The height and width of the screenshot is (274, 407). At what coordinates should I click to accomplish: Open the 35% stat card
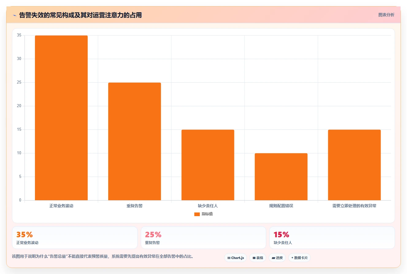tap(75, 238)
